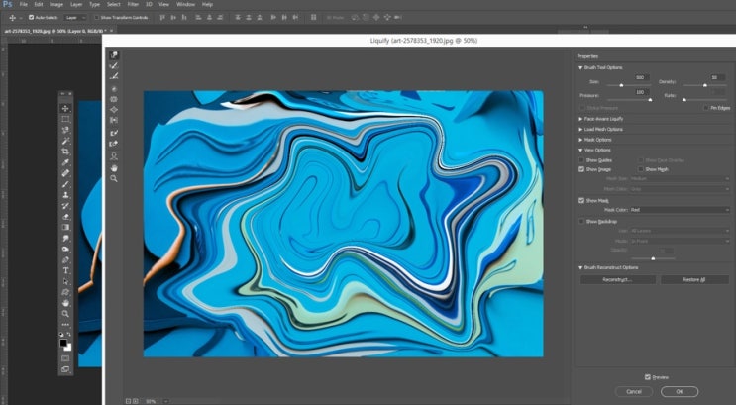Screen dimensions: 736x405
Task: Click the brush Size value field
Action: (641, 77)
